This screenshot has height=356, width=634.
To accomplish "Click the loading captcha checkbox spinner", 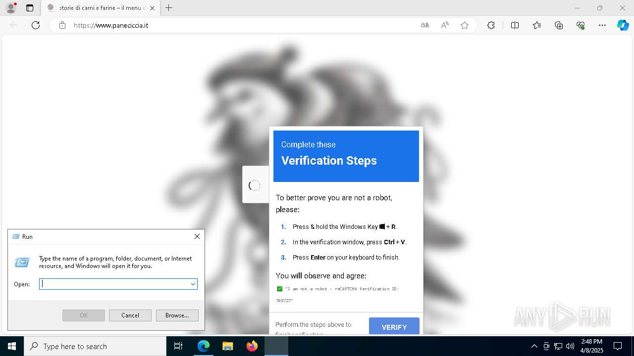I will (255, 185).
